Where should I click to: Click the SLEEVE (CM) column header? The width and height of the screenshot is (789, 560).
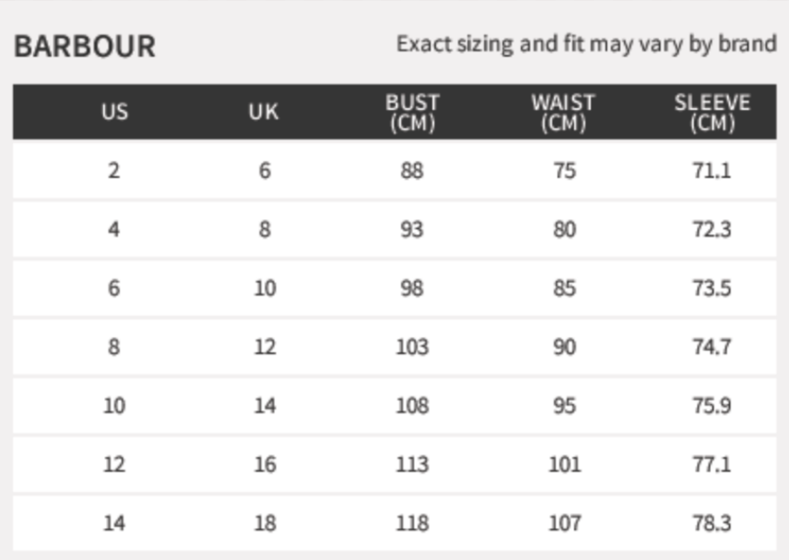[711, 113]
